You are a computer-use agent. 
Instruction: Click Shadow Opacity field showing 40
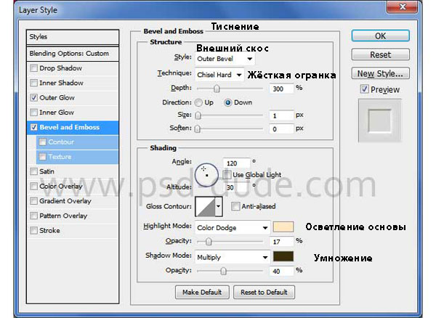281,271
